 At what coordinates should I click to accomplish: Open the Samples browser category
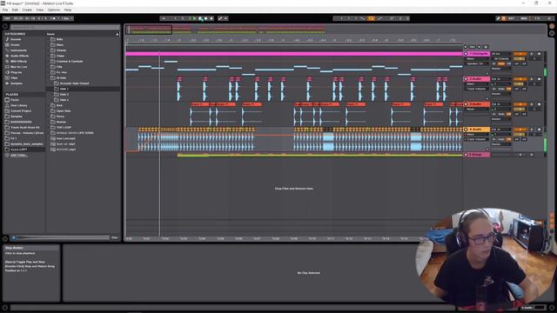[x=17, y=83]
